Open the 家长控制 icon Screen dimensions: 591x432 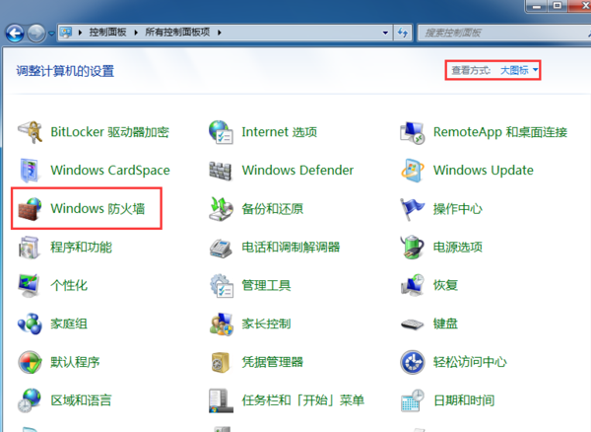click(222, 324)
